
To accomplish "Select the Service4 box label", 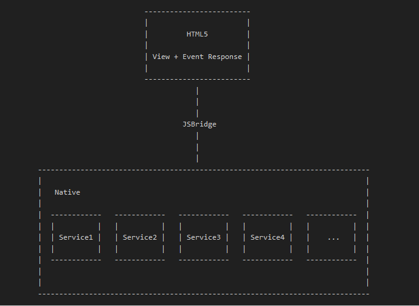I will point(268,237).
